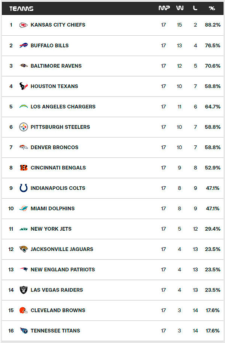Select the Baltimore Ravens logo
225x343 pixels.
(24, 66)
